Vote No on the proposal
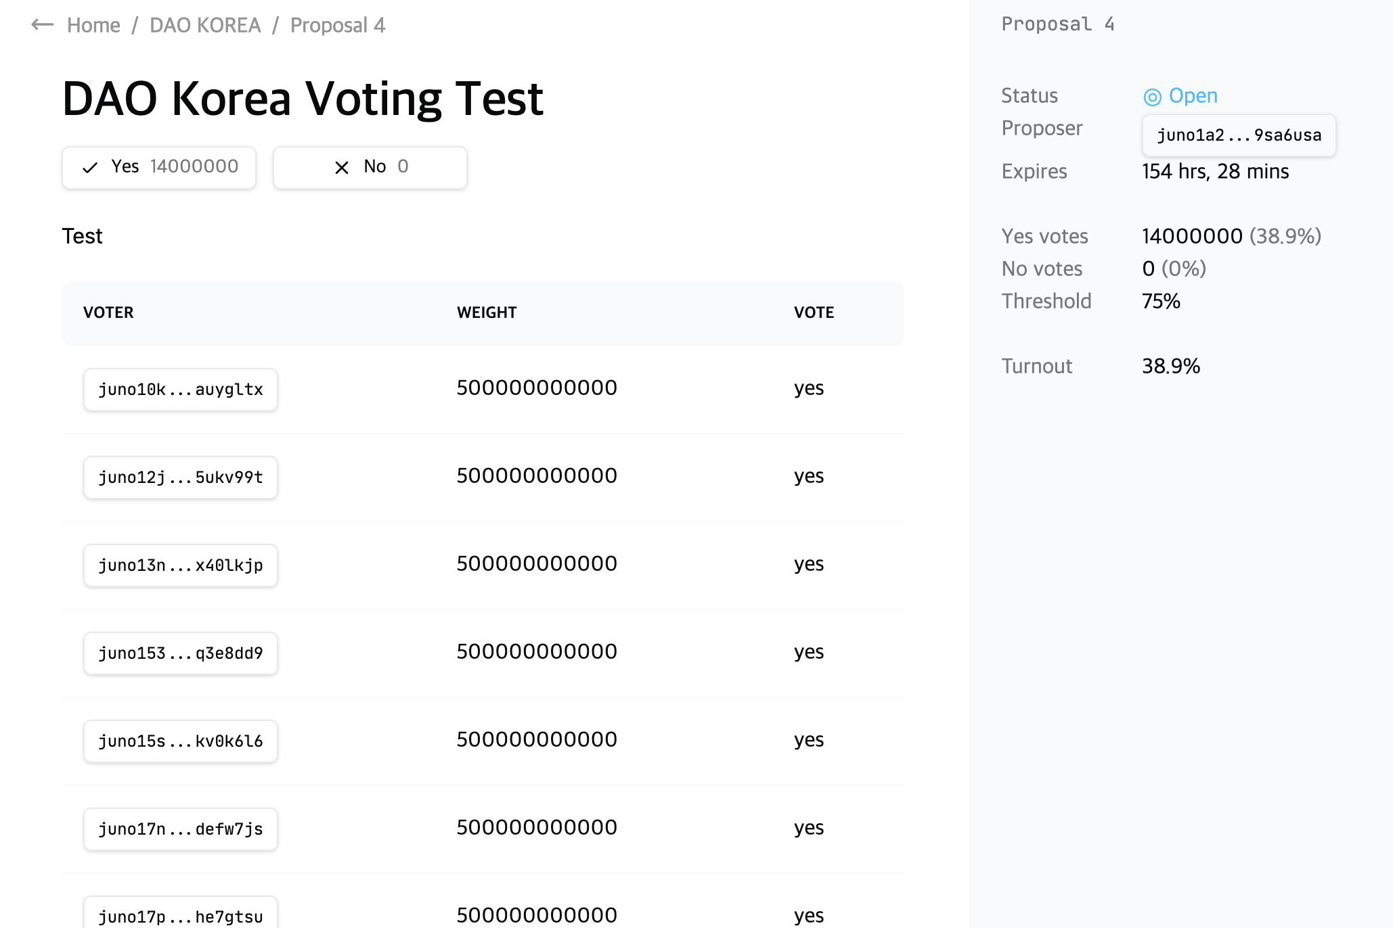The image size is (1393, 928). click(370, 167)
